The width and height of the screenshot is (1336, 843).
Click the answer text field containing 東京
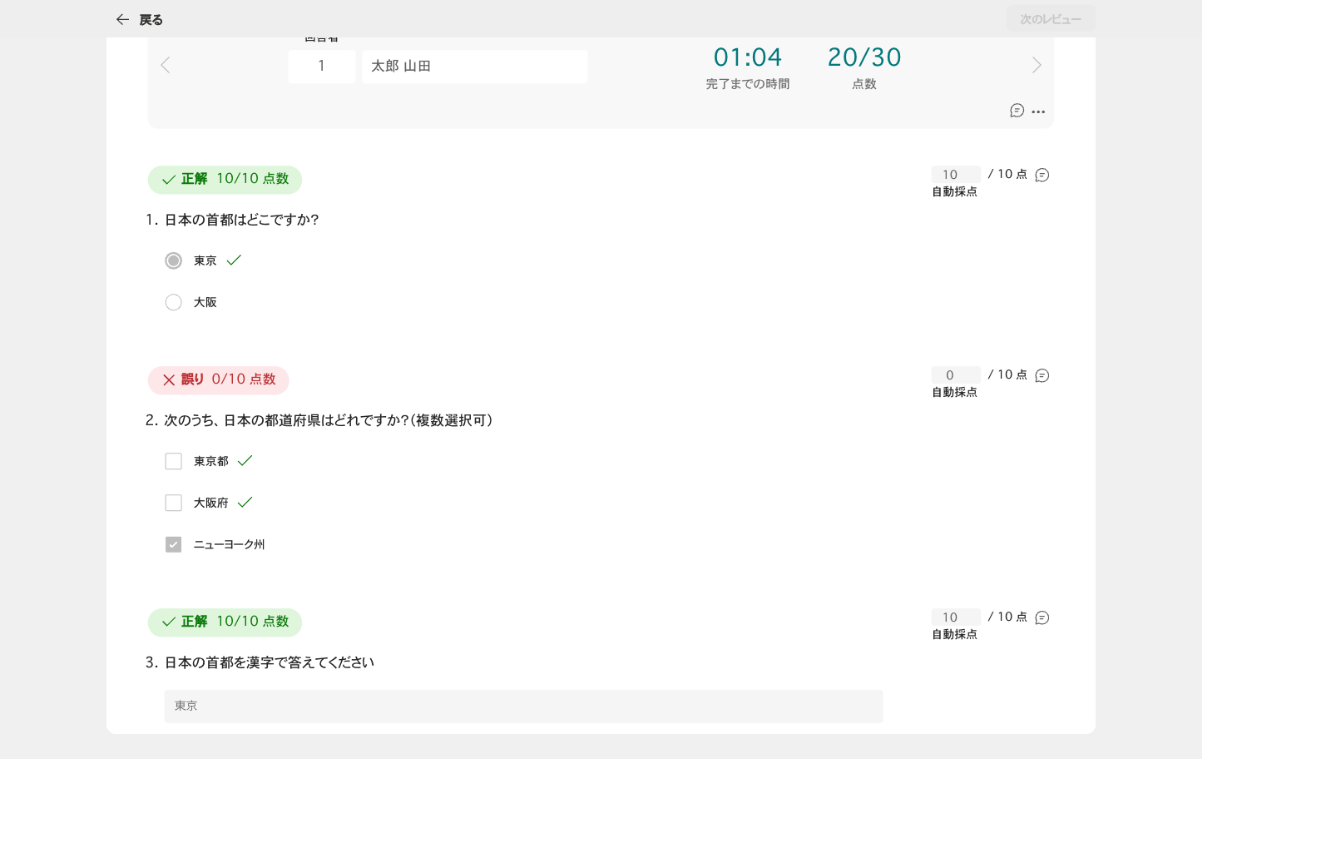(x=523, y=706)
